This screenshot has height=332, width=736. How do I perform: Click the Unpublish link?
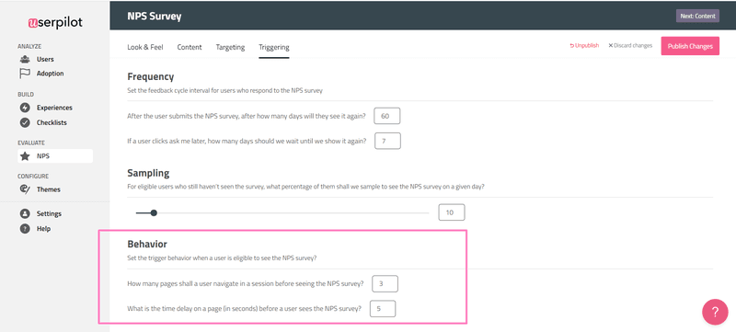(x=584, y=45)
